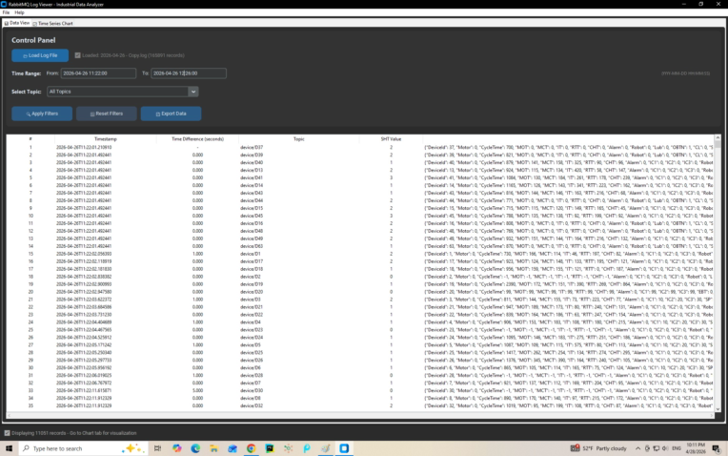
Task: Click timestamp 2026-04-26T11:22:02.056393
Action: pyautogui.click(x=84, y=254)
